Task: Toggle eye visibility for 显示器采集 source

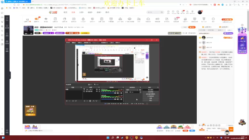Action: tap(97, 91)
